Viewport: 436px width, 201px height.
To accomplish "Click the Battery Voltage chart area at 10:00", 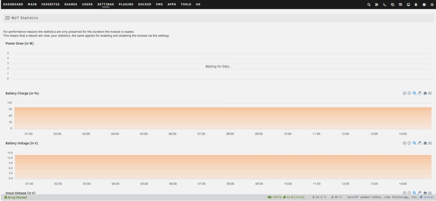I will pos(288,167).
